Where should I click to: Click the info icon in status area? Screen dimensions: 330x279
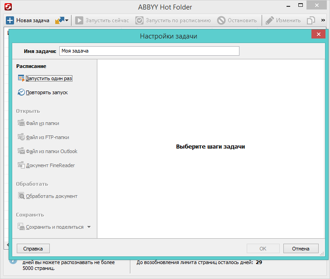tap(13, 261)
